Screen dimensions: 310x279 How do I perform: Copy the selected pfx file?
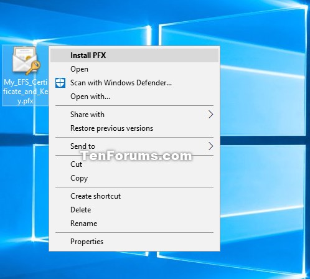point(134,178)
